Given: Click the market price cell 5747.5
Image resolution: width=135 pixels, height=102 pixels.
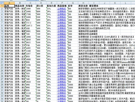Looking at the screenshot, I should (x=31, y=23).
